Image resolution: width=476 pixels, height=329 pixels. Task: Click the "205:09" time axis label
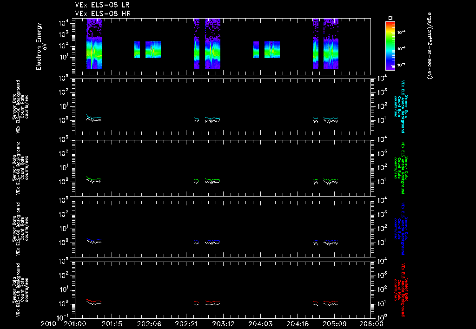[334, 324]
